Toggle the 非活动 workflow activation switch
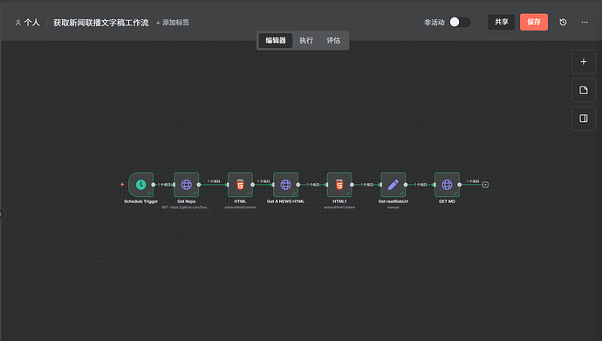 pyautogui.click(x=460, y=23)
